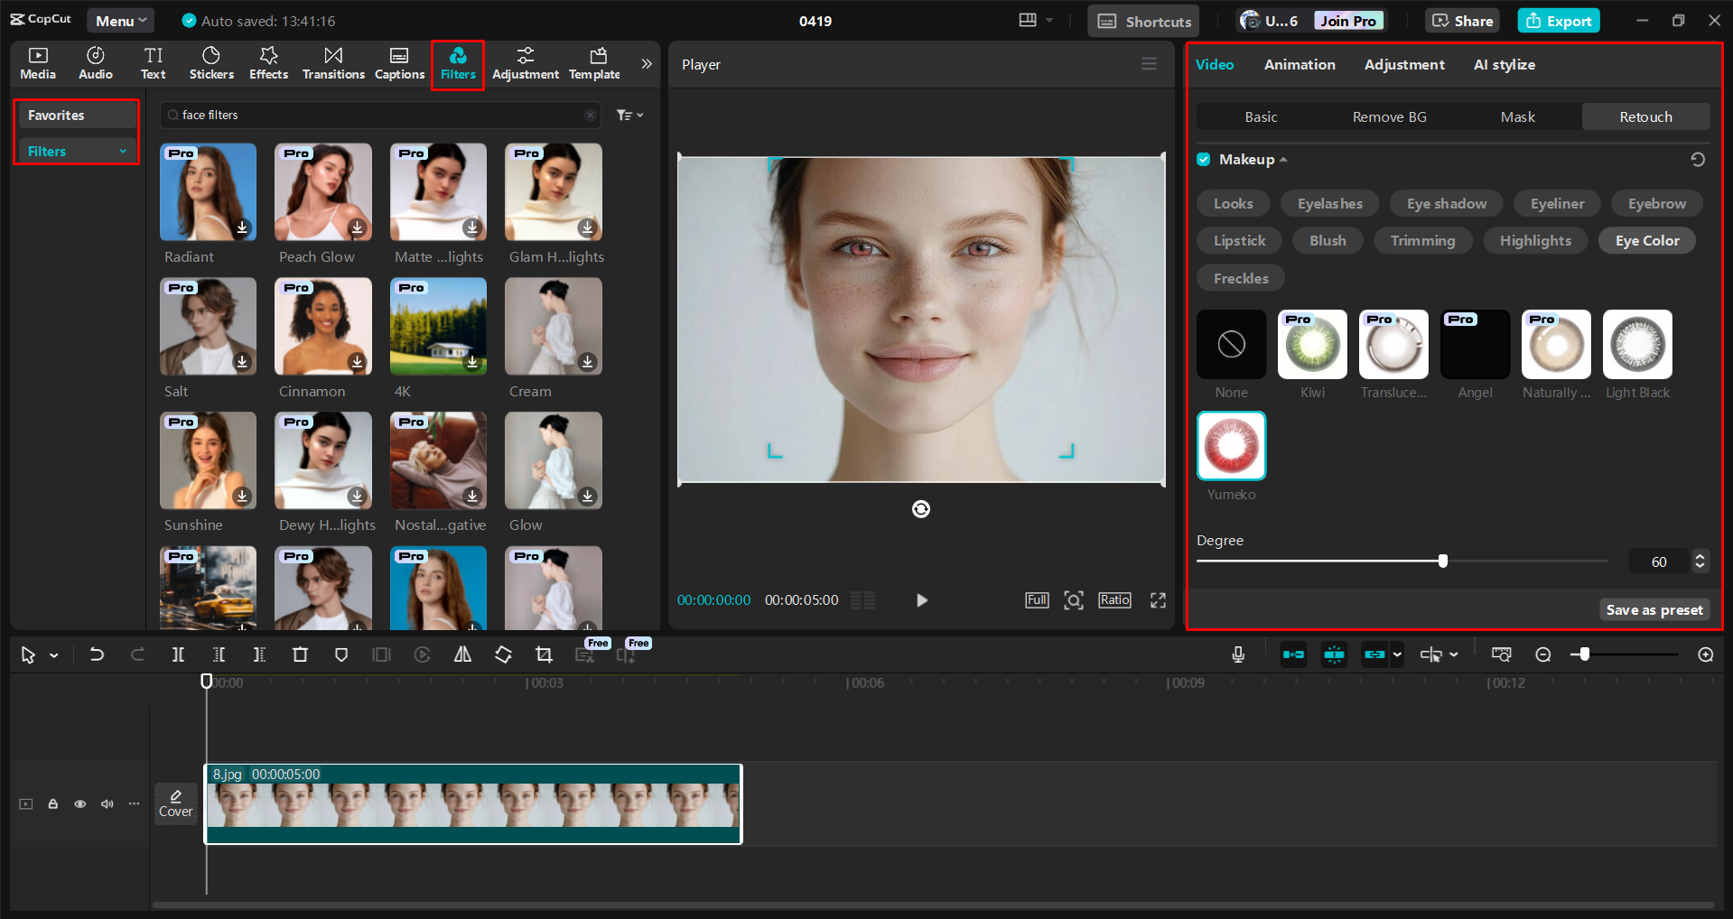The width and height of the screenshot is (1733, 919).
Task: Expand the selection tool mode dropdown arrow
Action: coord(54,655)
